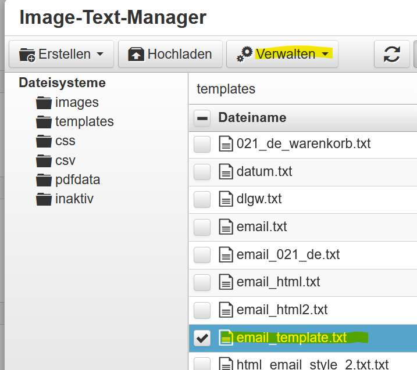The width and height of the screenshot is (417, 370).
Task: Click the gears icon on Verwalten
Action: 245,54
